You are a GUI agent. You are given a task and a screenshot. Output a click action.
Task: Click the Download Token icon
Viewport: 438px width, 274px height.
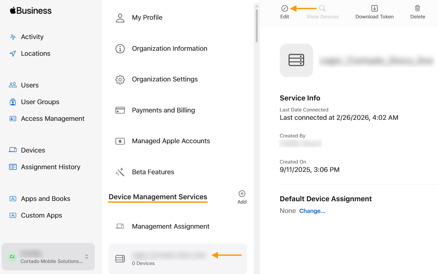[x=374, y=8]
